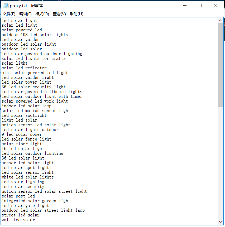Click line 'led solar powered outdoor lighting'
This screenshot has width=225, height=227.
click(x=42, y=54)
